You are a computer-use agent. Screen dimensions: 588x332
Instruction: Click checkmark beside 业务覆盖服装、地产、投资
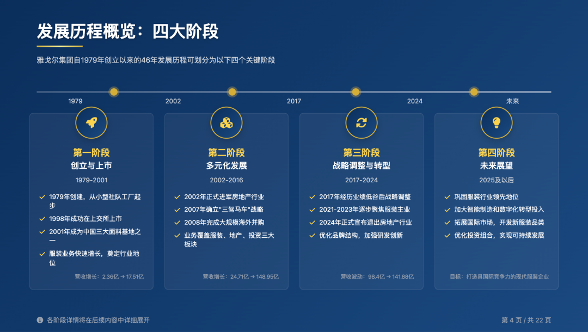point(177,236)
